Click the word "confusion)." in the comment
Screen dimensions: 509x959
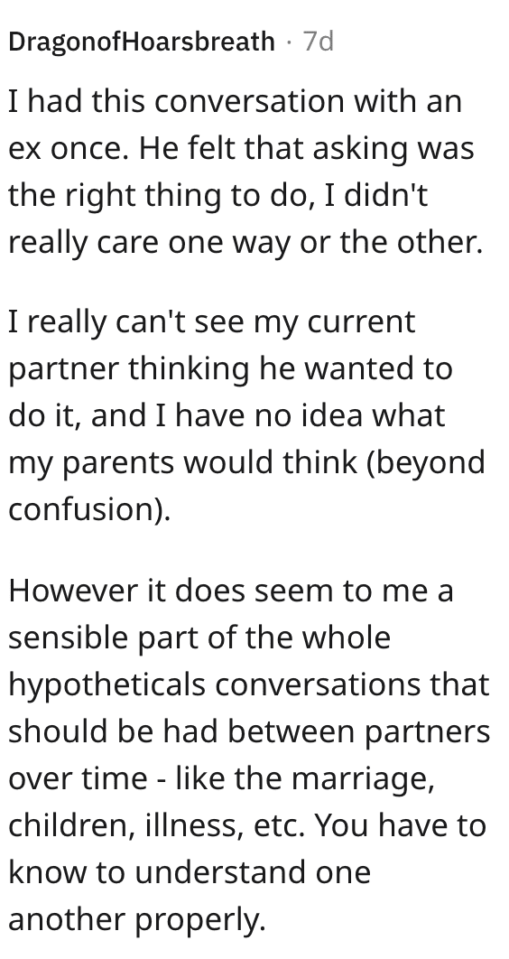coord(89,509)
